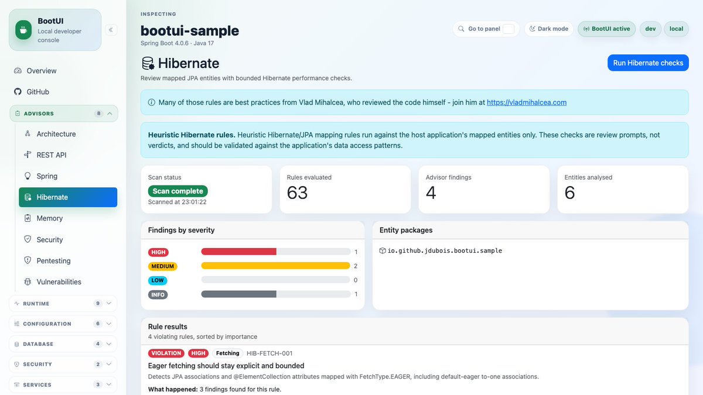Select the REST API advisor
The width and height of the screenshot is (703, 395).
coord(68,155)
